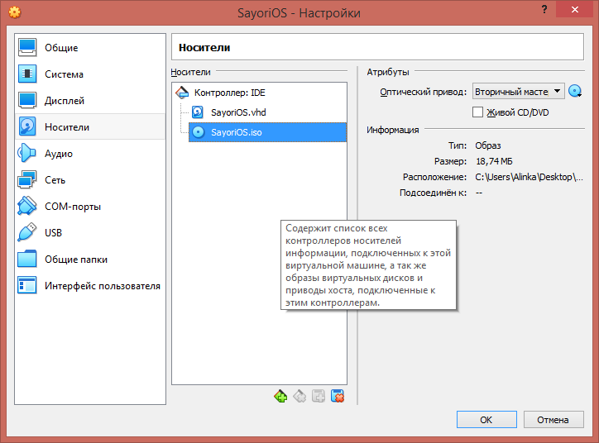Select the Контроллер: IDE tree row
This screenshot has width=599, height=443.
click(260, 93)
